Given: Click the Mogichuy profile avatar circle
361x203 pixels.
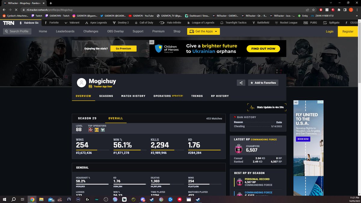Looking at the screenshot, I should pyautogui.click(x=82, y=83).
